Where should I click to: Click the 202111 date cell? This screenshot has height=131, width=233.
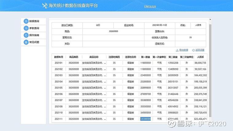(59, 119)
